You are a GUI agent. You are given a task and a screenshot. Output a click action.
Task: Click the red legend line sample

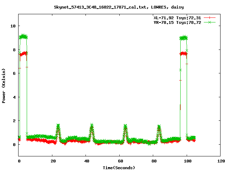tap(209, 18)
